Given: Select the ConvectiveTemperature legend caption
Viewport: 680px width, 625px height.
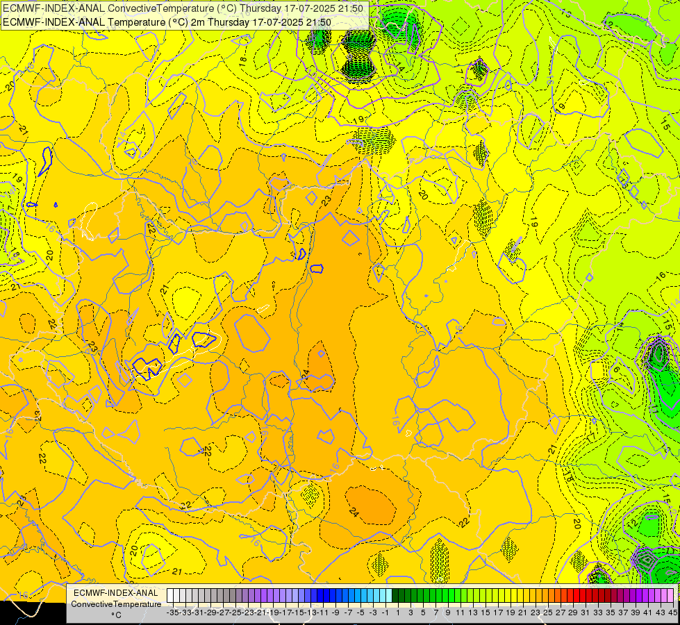Looking at the screenshot, I should click(116, 603).
